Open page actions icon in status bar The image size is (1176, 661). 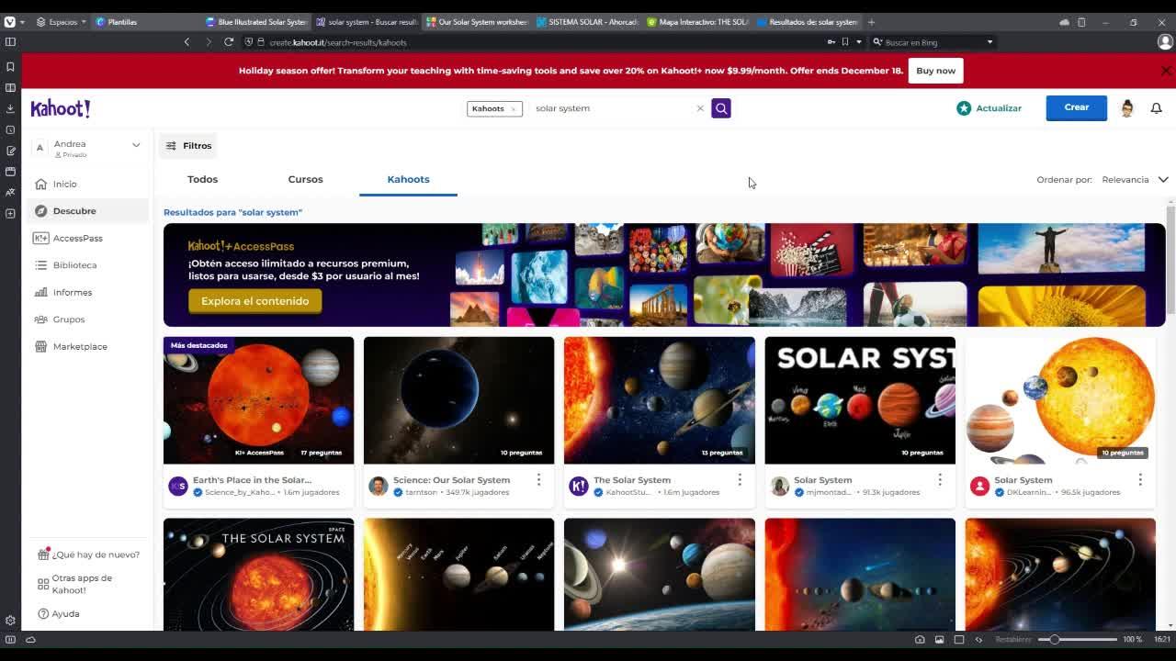point(978,639)
